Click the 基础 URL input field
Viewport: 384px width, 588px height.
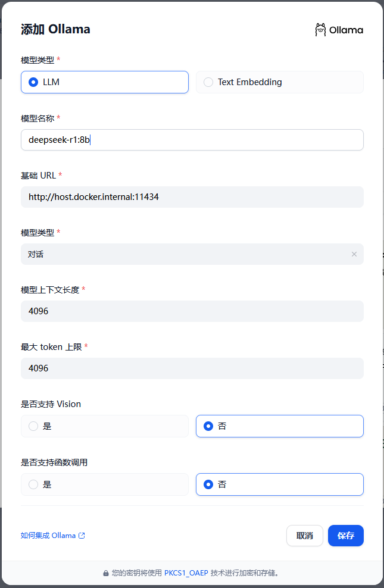[192, 197]
